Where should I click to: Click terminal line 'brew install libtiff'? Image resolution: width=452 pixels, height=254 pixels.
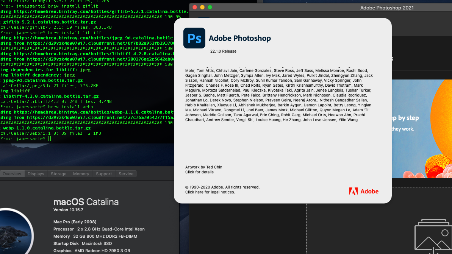coord(75,33)
